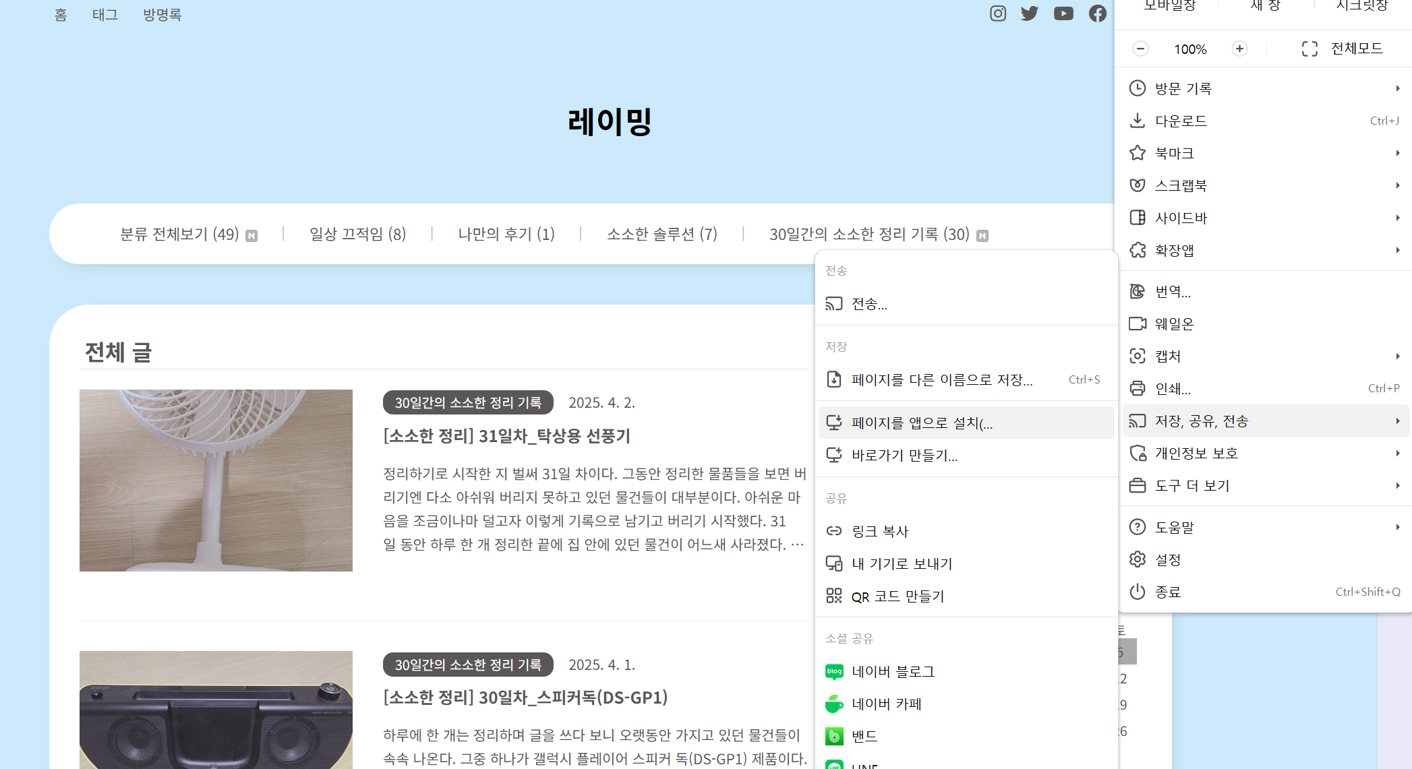This screenshot has width=1412, height=769.
Task: Expand the 도움말 submenu arrow
Action: click(x=1398, y=527)
